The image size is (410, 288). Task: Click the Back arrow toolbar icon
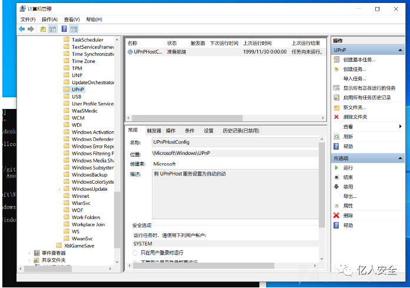[x=22, y=29]
